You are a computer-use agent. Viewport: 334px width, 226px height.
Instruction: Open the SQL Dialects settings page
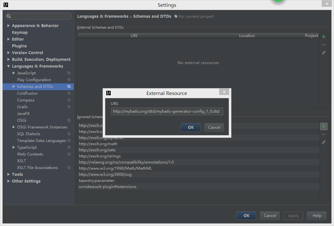point(28,134)
